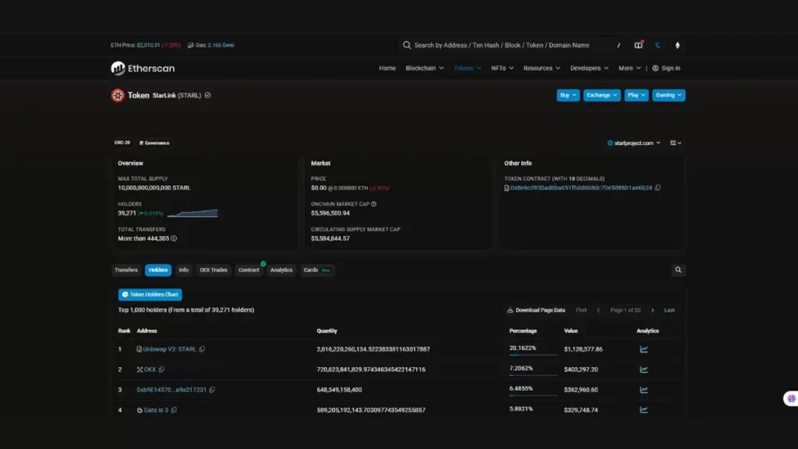The image size is (798, 449).
Task: Click the search by address input field
Action: [x=502, y=45]
